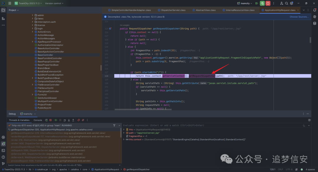Expand the AjaxRequestProcessor tree node
Viewport: 318px width, 172px height.
[x=32, y=42]
